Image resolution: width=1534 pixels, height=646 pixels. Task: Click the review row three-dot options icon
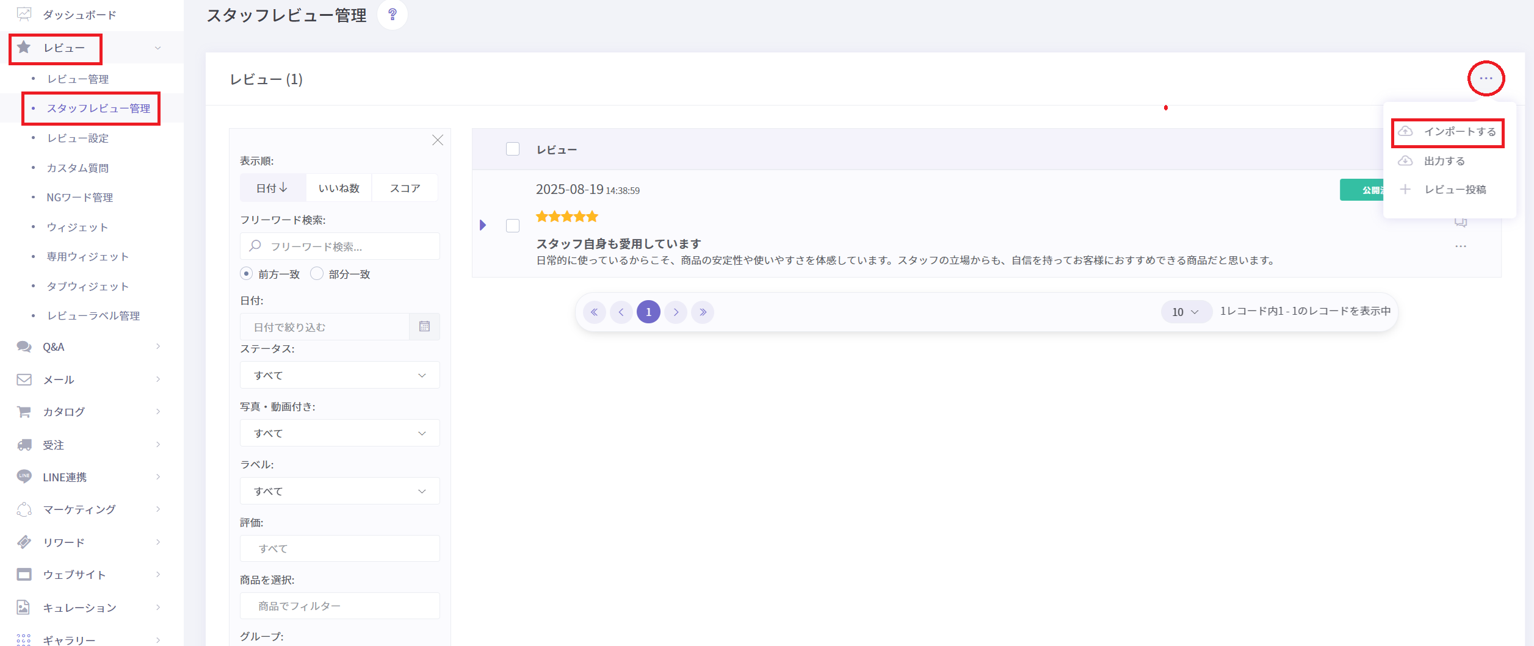[x=1460, y=246]
